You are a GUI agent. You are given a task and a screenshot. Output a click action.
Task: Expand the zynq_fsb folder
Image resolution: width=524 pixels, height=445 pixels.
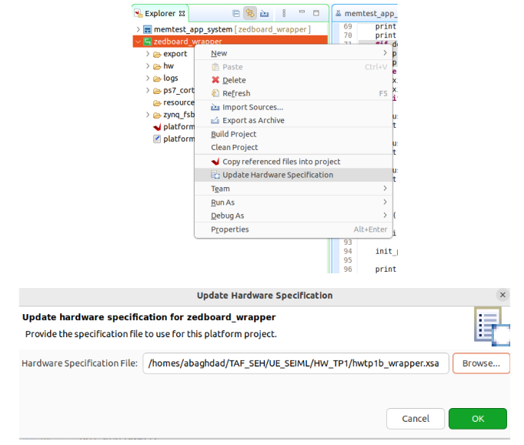(x=148, y=115)
